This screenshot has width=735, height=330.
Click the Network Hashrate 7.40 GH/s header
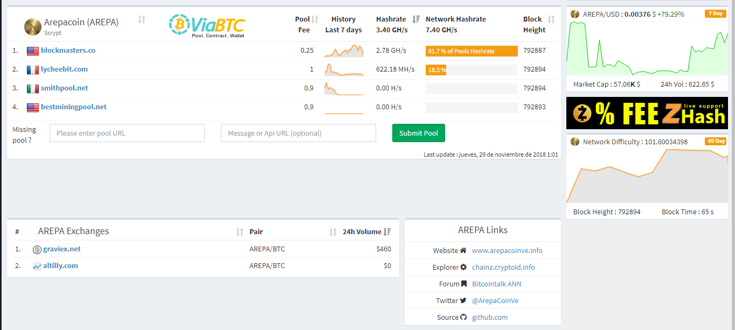[x=456, y=25]
